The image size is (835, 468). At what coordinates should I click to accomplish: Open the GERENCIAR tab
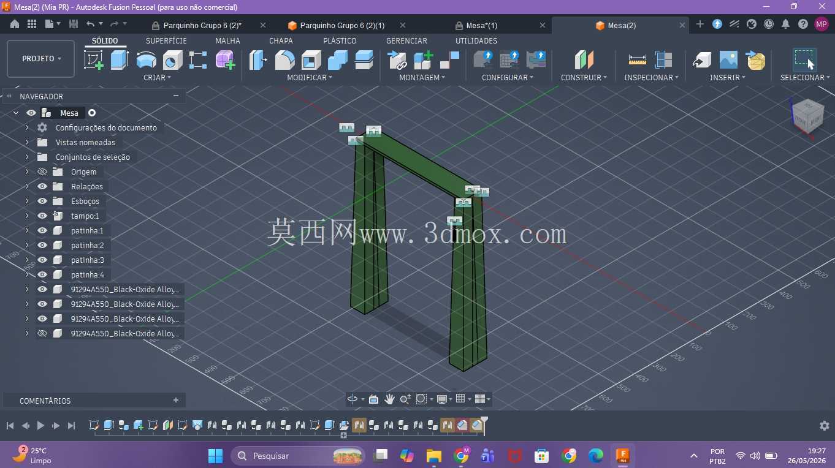[x=406, y=40]
